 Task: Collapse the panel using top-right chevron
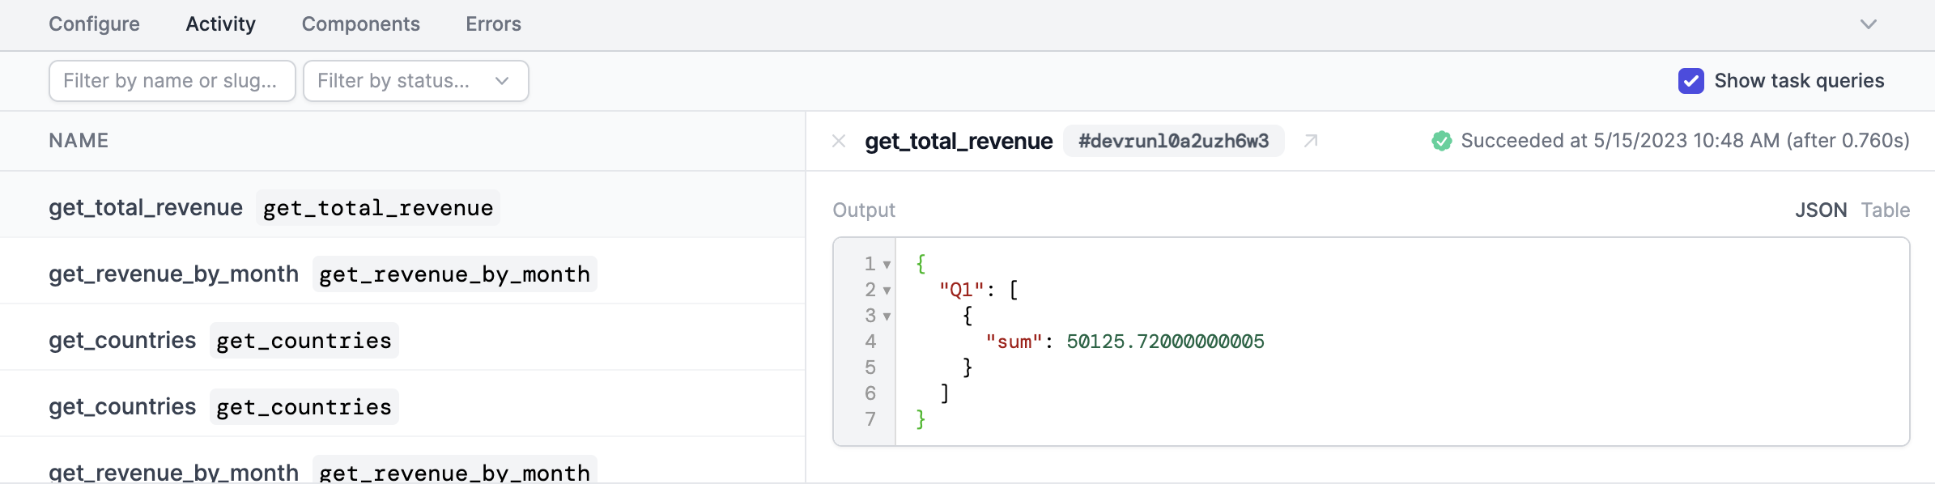tap(1869, 24)
